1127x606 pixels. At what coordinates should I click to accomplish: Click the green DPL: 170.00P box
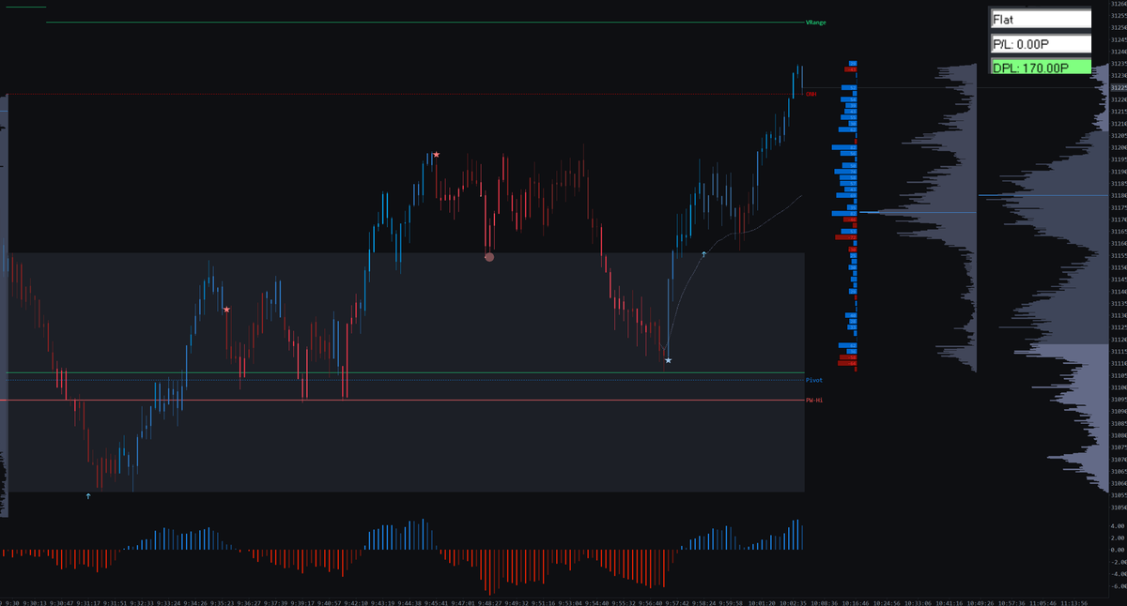pyautogui.click(x=1041, y=68)
